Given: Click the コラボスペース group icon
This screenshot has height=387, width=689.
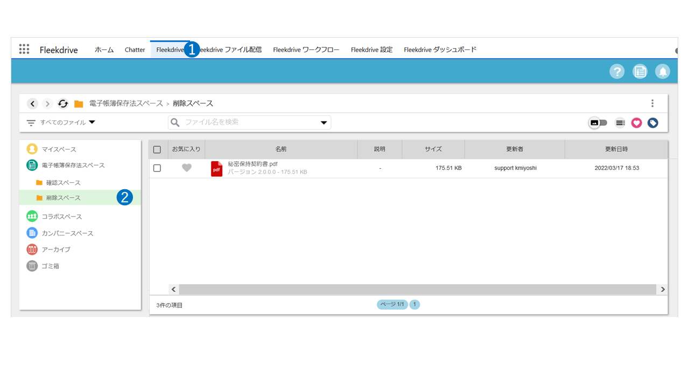Looking at the screenshot, I should [x=32, y=217].
